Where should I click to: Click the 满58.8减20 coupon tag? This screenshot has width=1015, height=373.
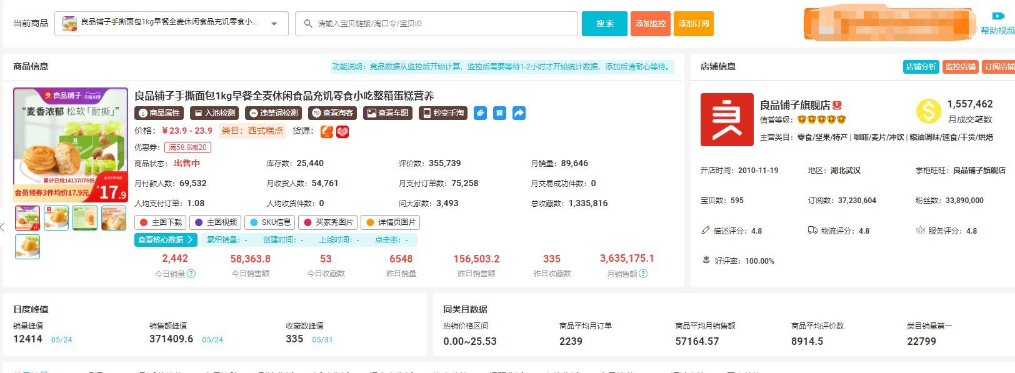tap(187, 147)
